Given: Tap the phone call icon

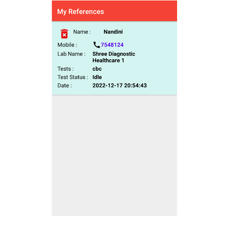Looking at the screenshot, I should (x=97, y=45).
